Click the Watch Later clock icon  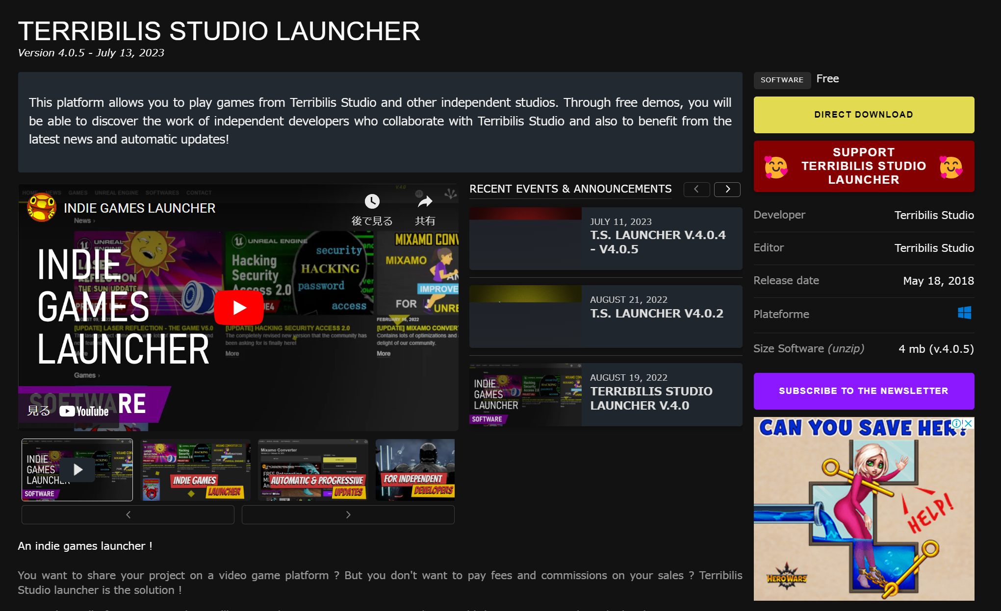372,201
